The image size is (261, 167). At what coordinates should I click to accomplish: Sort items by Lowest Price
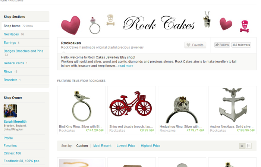coord(126,146)
